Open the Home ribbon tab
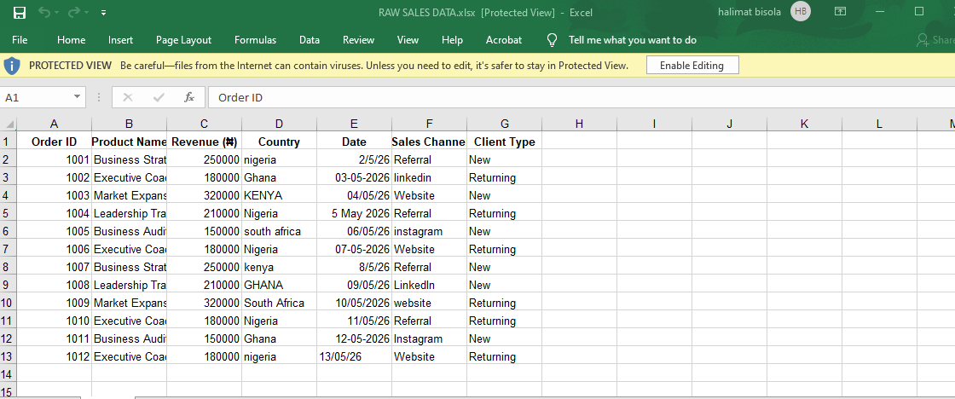Screen dimensions: 955x399 (x=72, y=40)
